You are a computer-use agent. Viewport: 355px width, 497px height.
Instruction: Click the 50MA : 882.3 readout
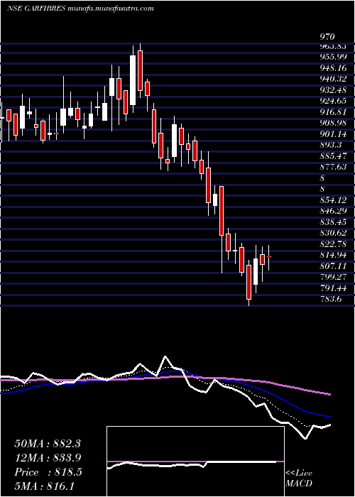click(x=48, y=444)
